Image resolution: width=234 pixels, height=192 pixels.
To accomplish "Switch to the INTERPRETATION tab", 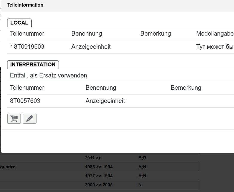I will (x=33, y=65).
